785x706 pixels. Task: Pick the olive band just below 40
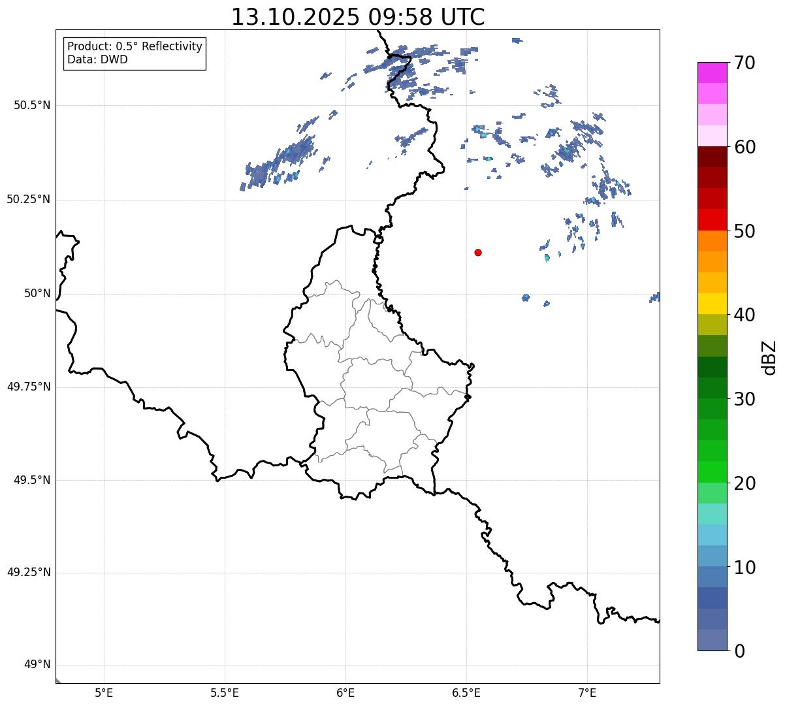713,325
